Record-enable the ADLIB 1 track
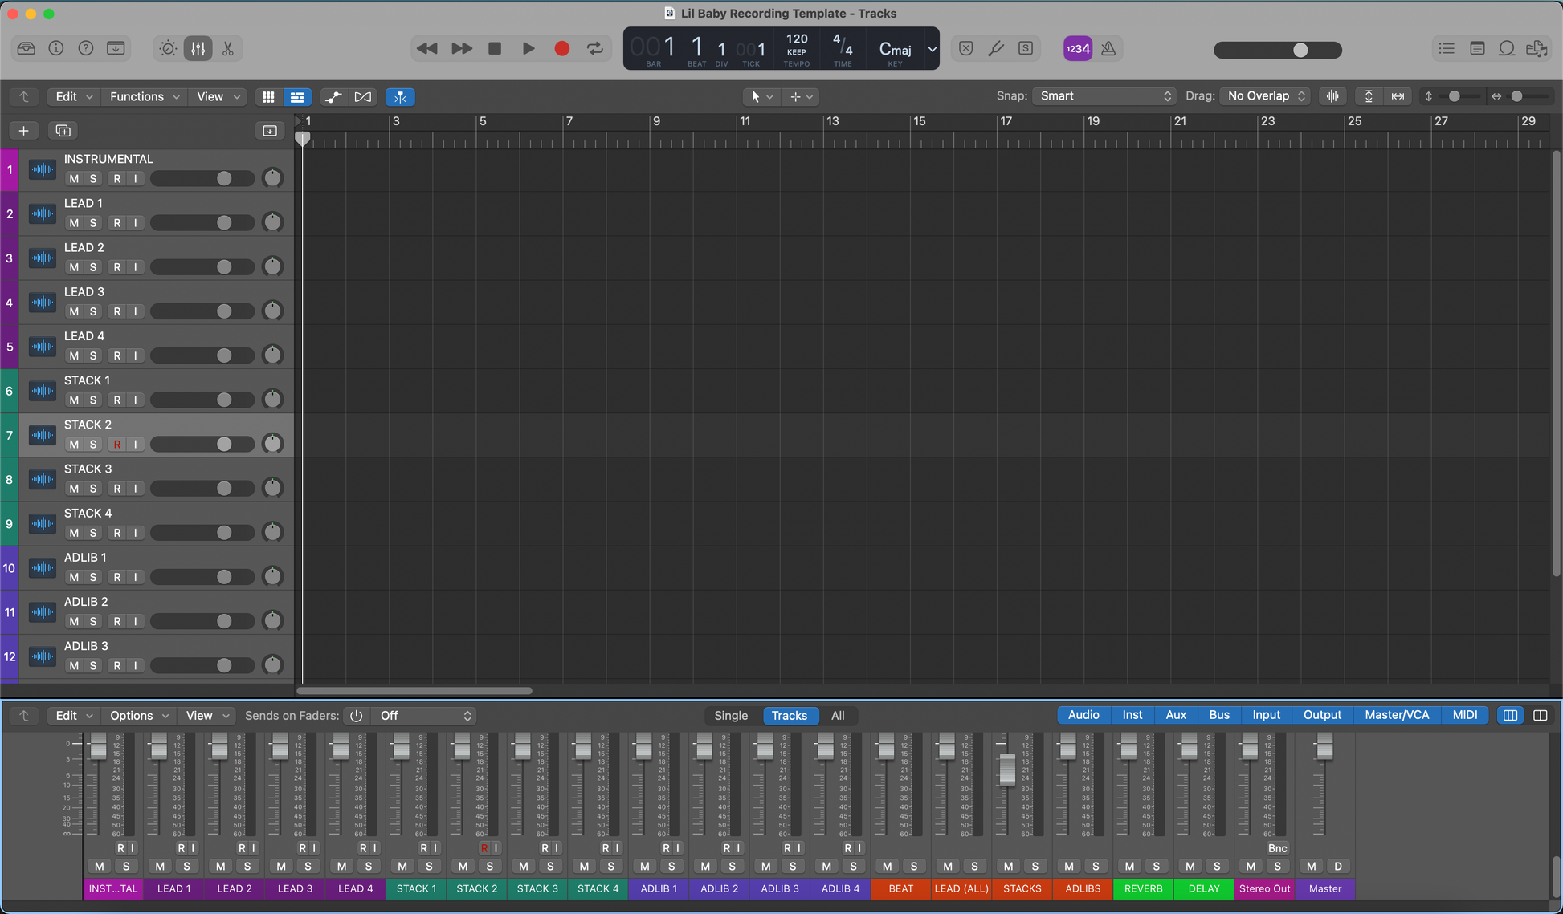1563x914 pixels. coord(117,577)
